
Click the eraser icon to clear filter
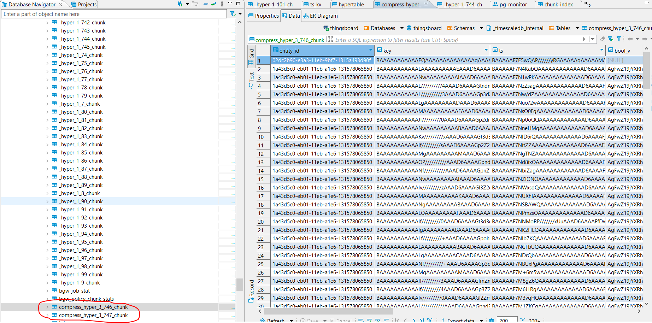(603, 39)
